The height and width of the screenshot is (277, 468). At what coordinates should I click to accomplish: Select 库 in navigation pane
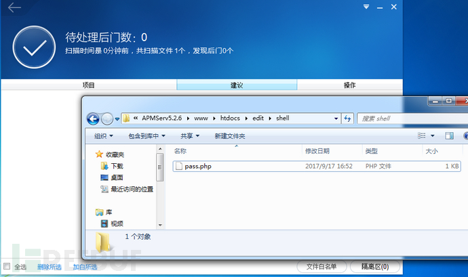109,212
